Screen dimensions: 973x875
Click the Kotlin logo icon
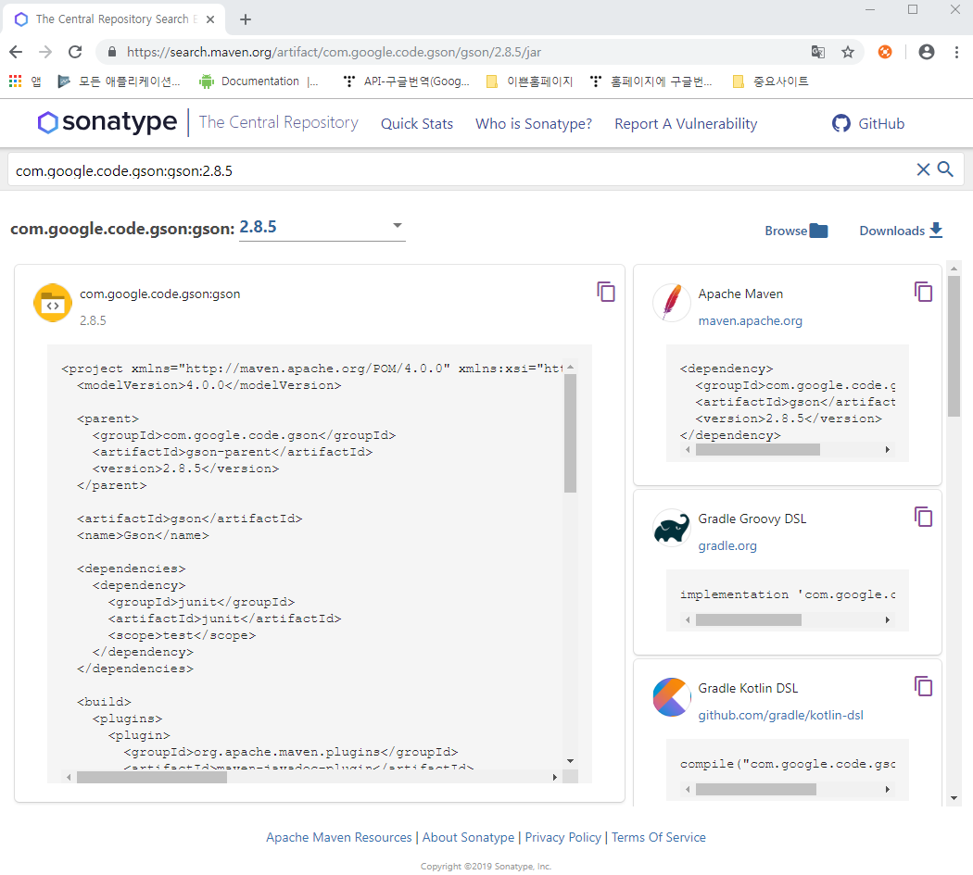672,697
